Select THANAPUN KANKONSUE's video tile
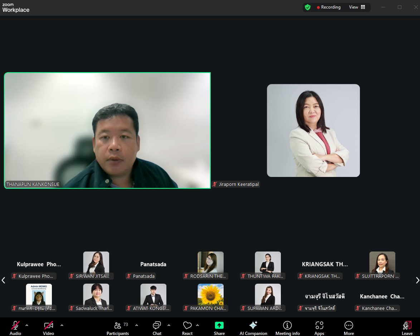Viewport: 420px width, 336px height. click(x=107, y=130)
